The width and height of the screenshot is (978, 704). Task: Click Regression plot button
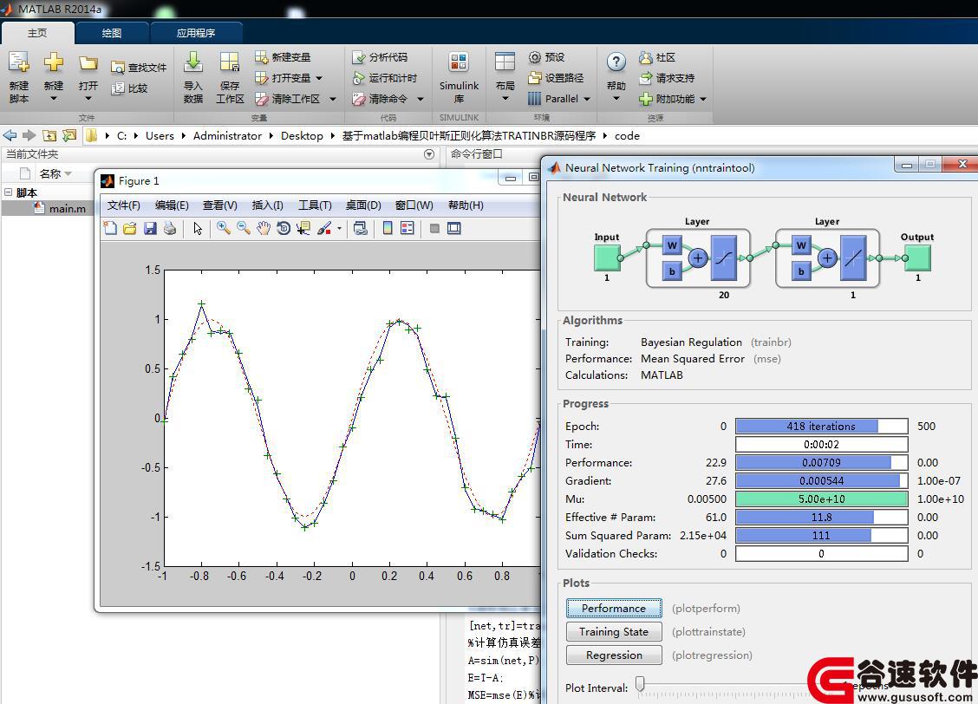coord(614,655)
